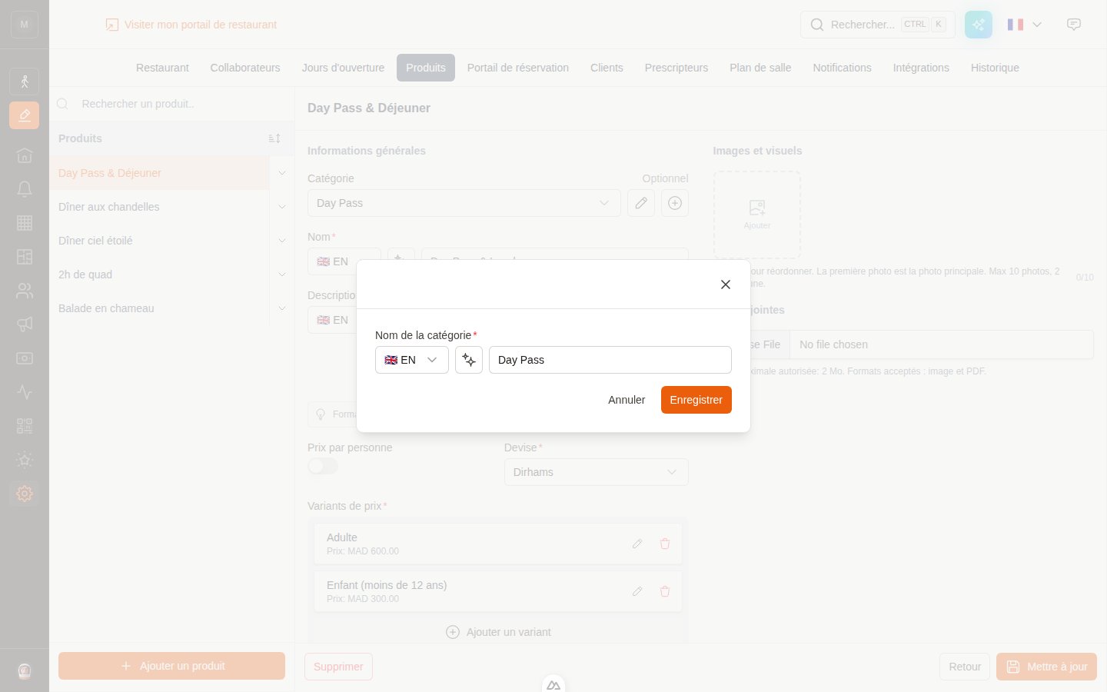Expand the Day Pass & Déjeuner chevron

(282, 173)
